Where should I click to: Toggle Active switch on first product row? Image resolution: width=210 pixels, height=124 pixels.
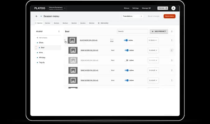tap(126, 40)
